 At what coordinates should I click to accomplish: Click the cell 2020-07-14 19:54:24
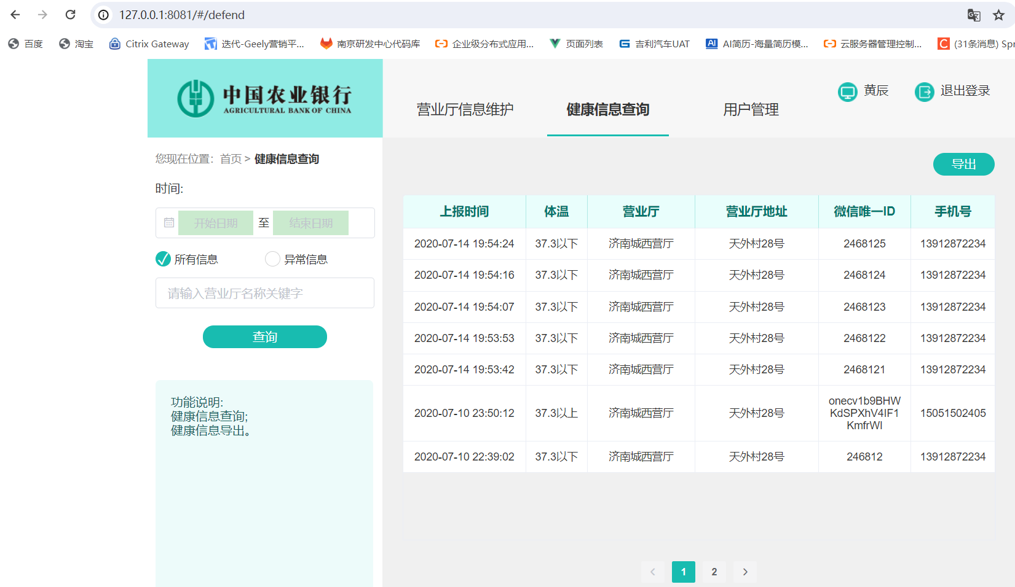tap(464, 244)
